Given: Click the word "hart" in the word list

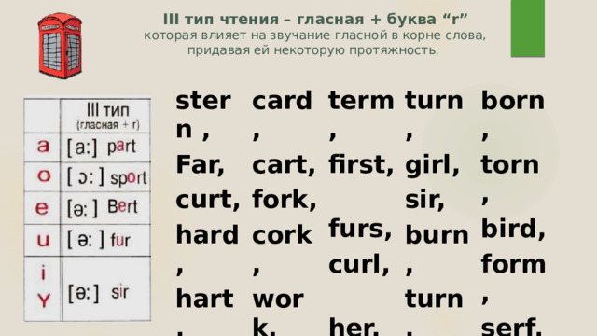Looking at the screenshot, I should click(204, 299).
